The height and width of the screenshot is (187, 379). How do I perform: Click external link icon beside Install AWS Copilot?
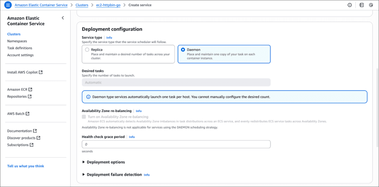(41, 72)
